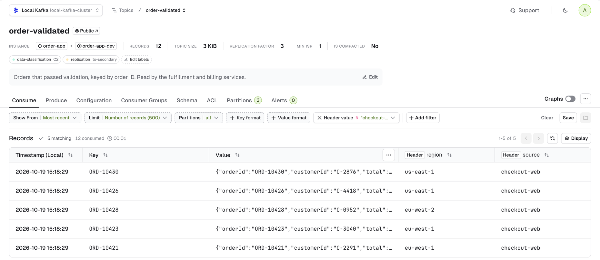The height and width of the screenshot is (260, 600).
Task: Click the Support headset link
Action: pyautogui.click(x=525, y=10)
